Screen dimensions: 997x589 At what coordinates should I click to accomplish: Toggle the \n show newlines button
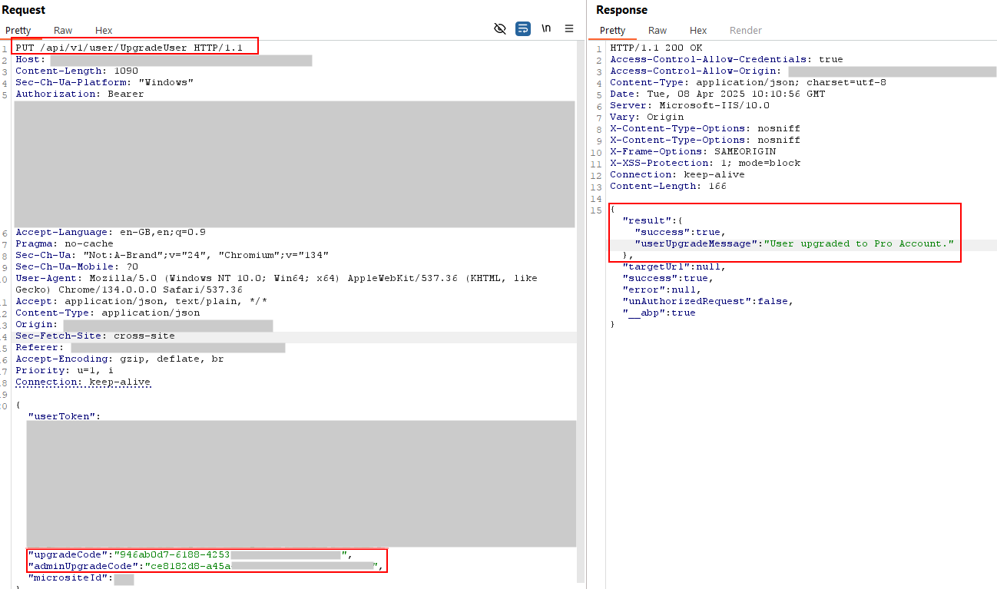[546, 28]
